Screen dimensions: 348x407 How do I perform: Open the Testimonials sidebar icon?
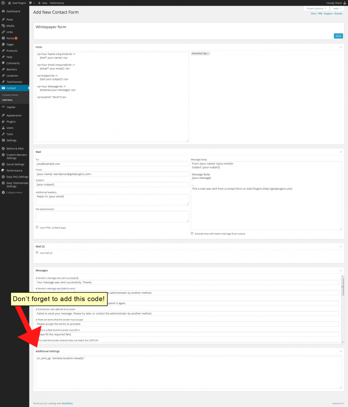tap(4, 82)
